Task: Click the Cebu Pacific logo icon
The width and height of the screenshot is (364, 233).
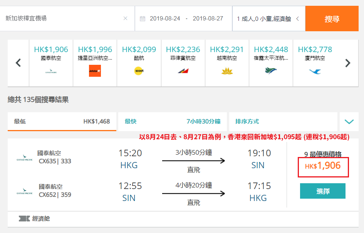Action: [x=271, y=71]
